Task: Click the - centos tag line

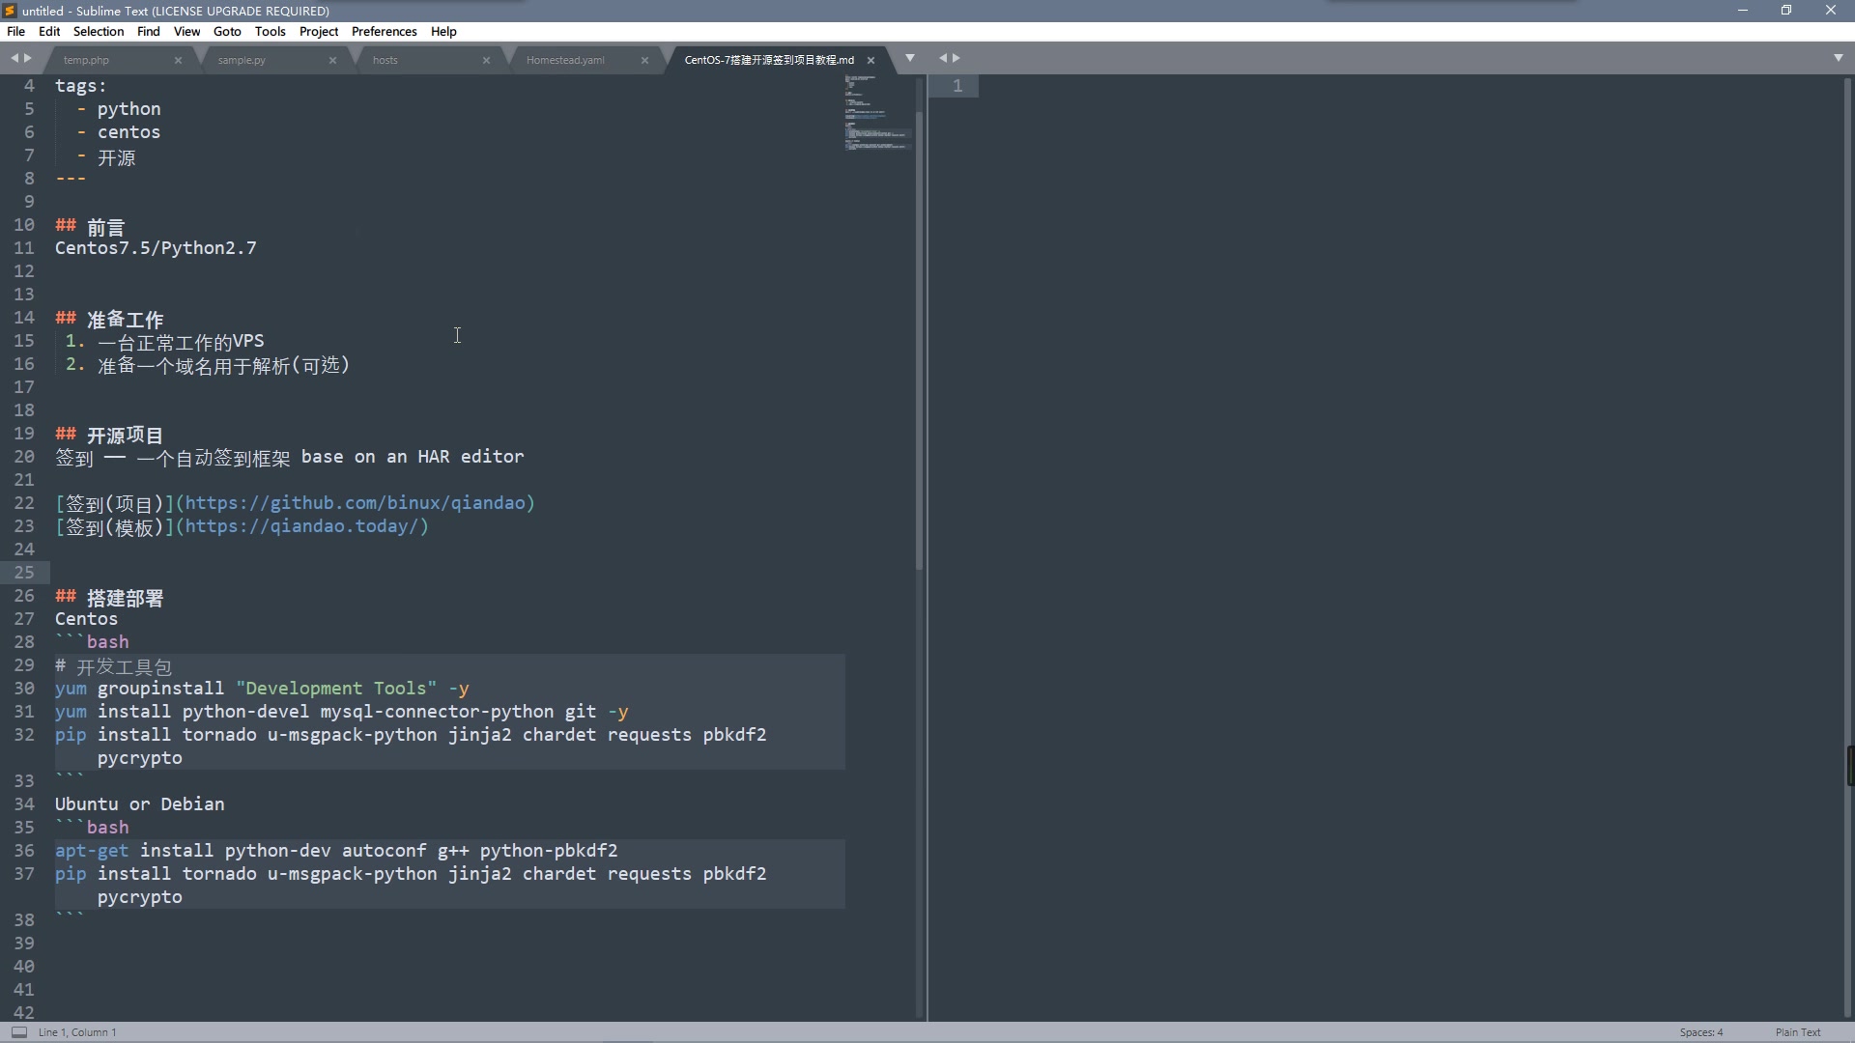Action: tap(119, 132)
